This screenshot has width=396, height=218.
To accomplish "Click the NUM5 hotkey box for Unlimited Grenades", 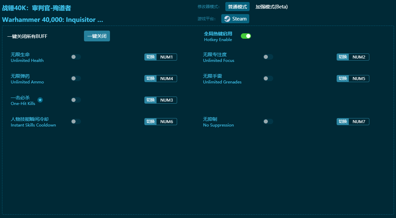I will coord(359,78).
